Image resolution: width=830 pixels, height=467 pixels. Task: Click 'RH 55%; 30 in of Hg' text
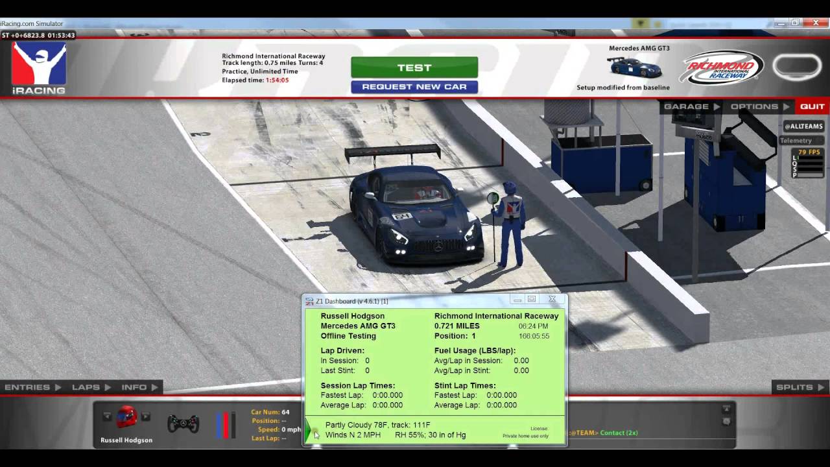pos(430,435)
